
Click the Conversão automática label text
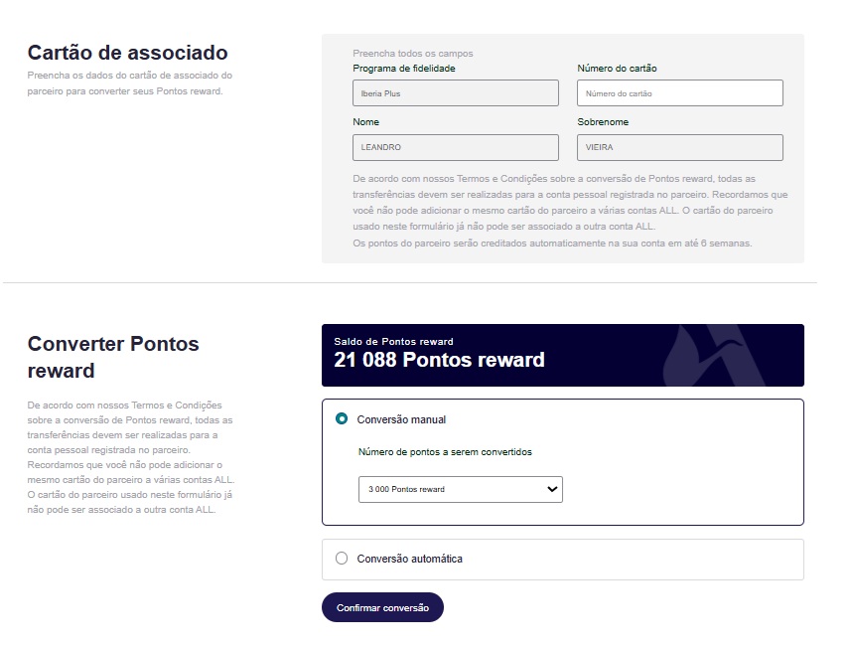pyautogui.click(x=409, y=559)
